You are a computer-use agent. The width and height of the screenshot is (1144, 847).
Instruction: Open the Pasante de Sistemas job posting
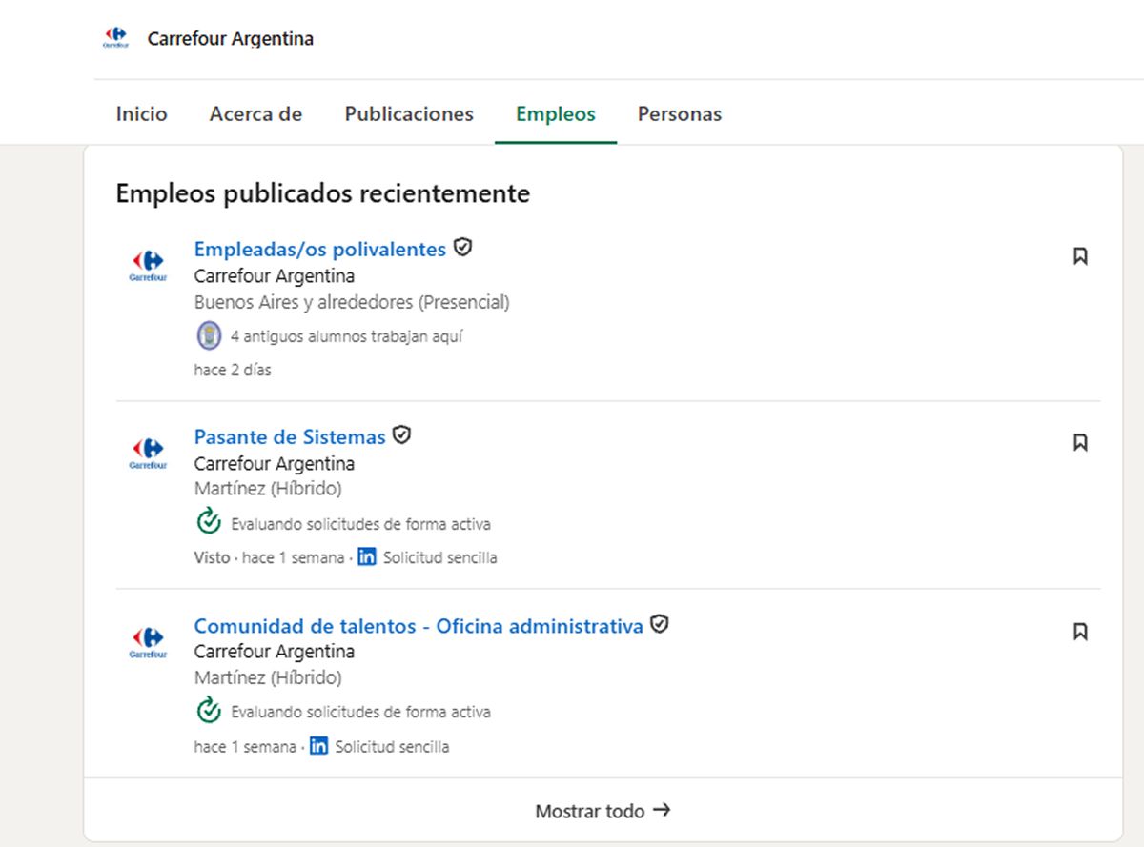290,437
